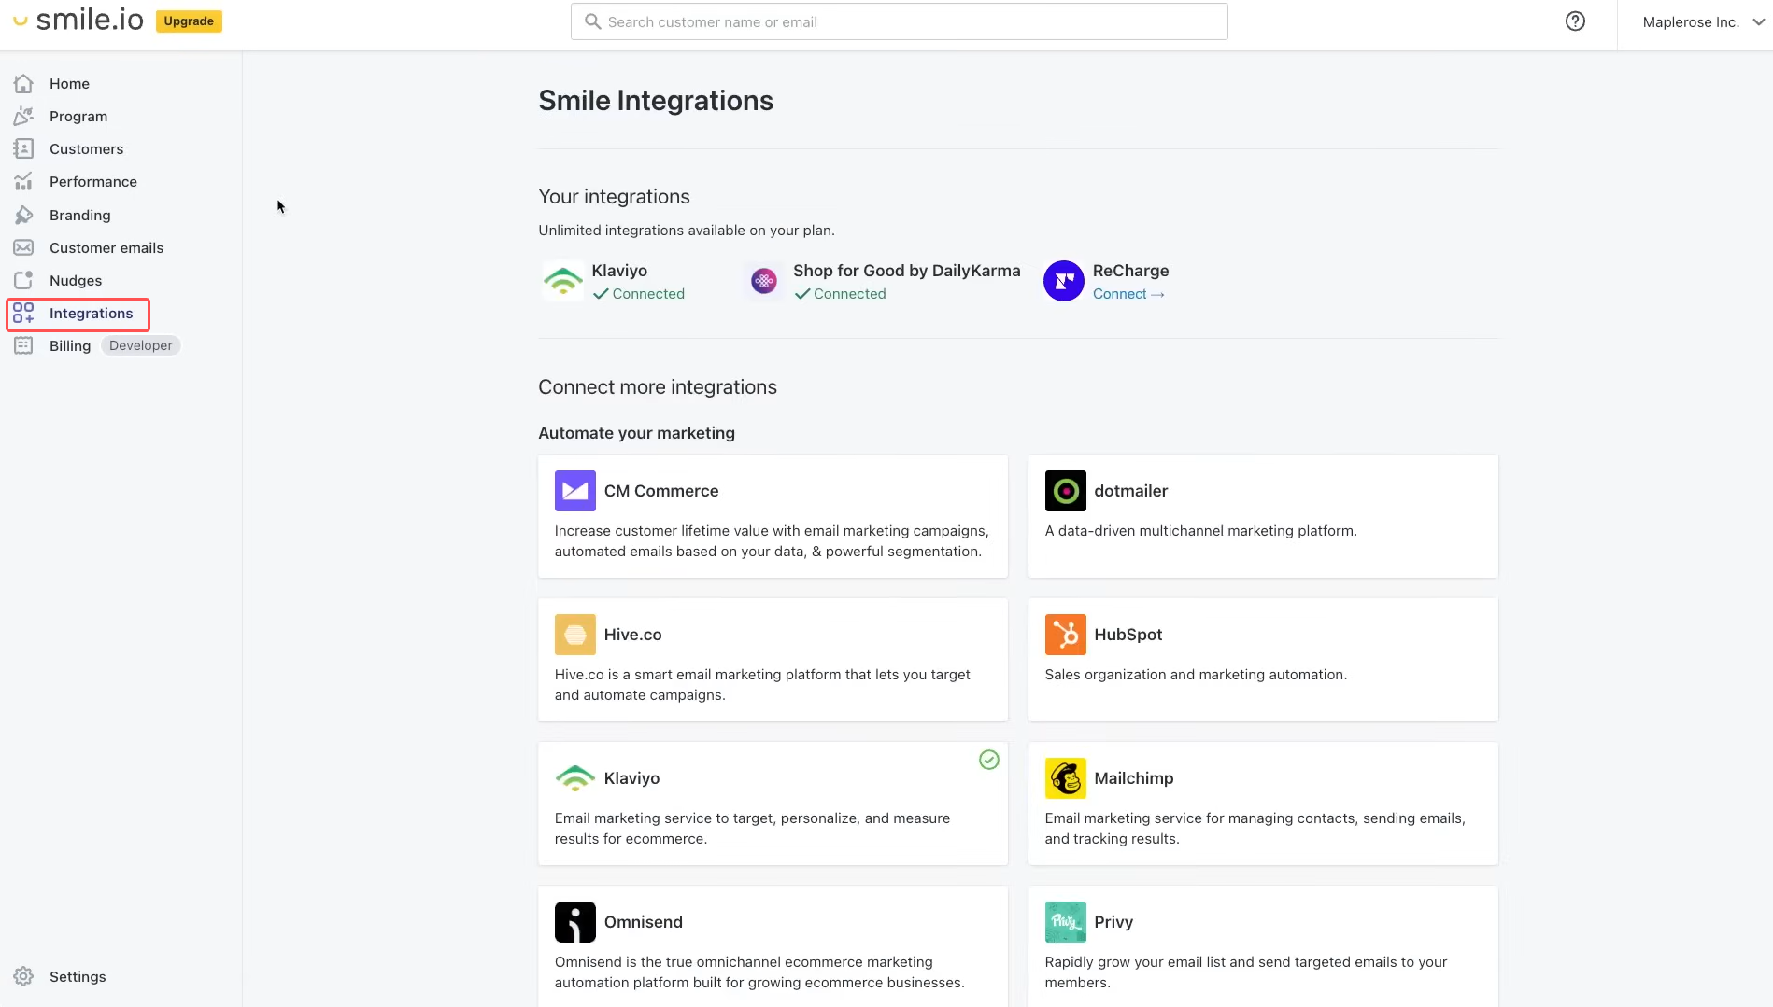Select the HubSpot integration logo
The height and width of the screenshot is (1007, 1773).
coord(1065,634)
